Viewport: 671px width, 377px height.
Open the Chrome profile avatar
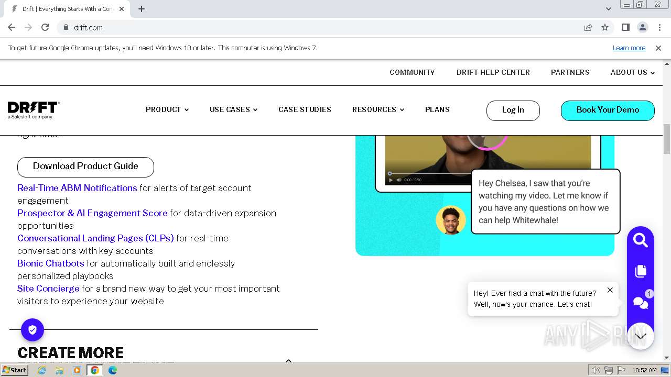[642, 27]
